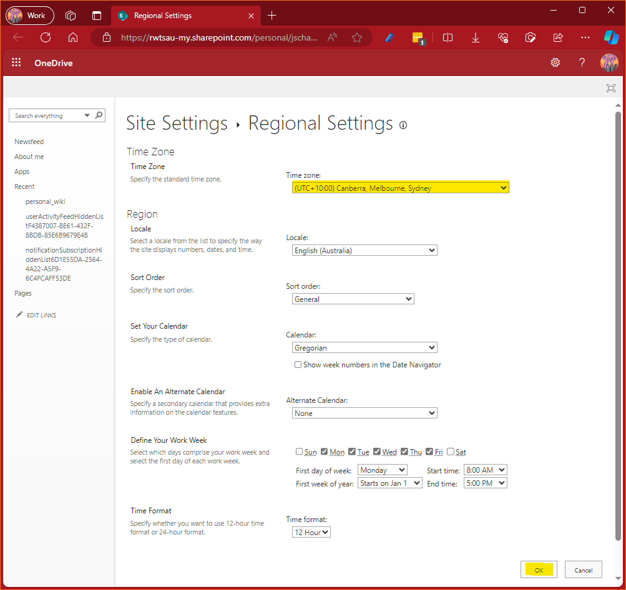Open the First day of week dropdown
This screenshot has height=590, width=626.
click(x=382, y=470)
